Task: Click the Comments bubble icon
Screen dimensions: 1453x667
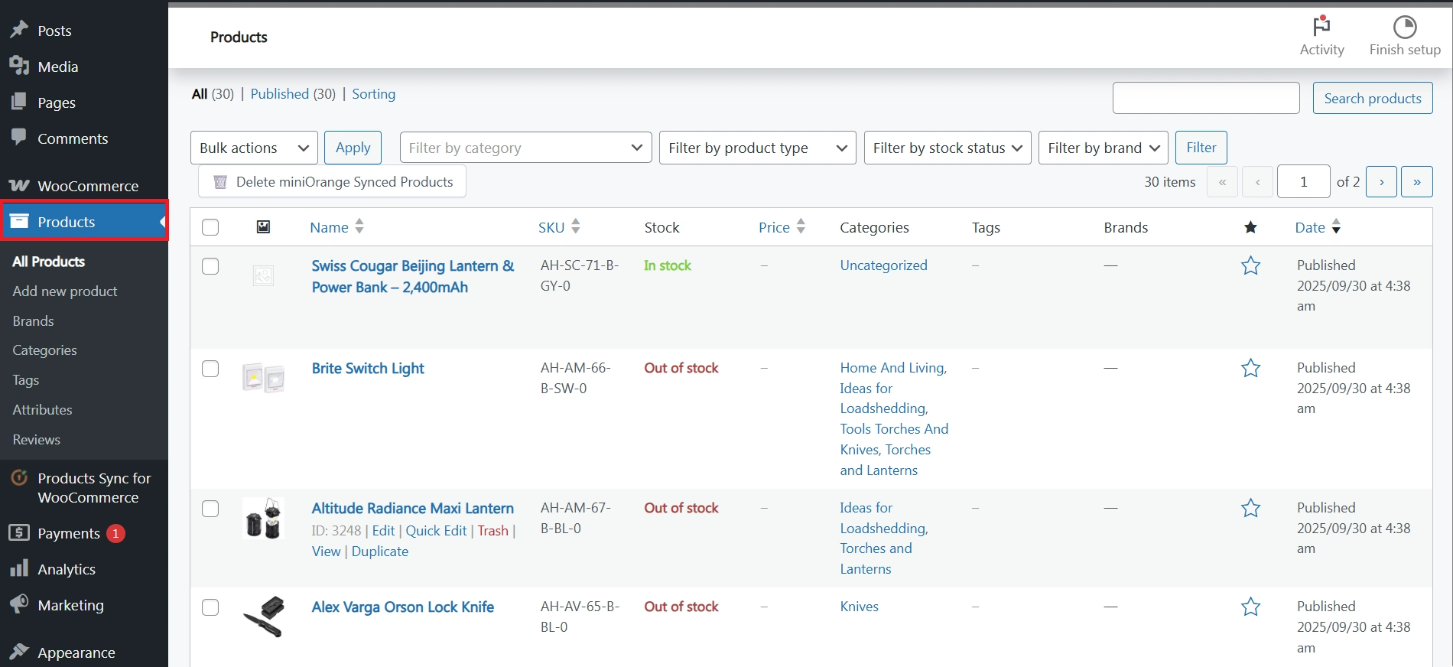Action: pyautogui.click(x=19, y=137)
